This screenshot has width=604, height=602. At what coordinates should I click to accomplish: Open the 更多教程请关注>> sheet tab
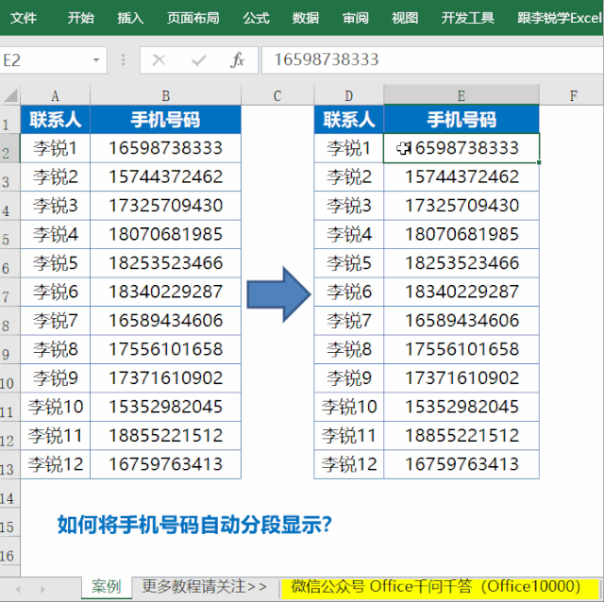click(x=205, y=587)
